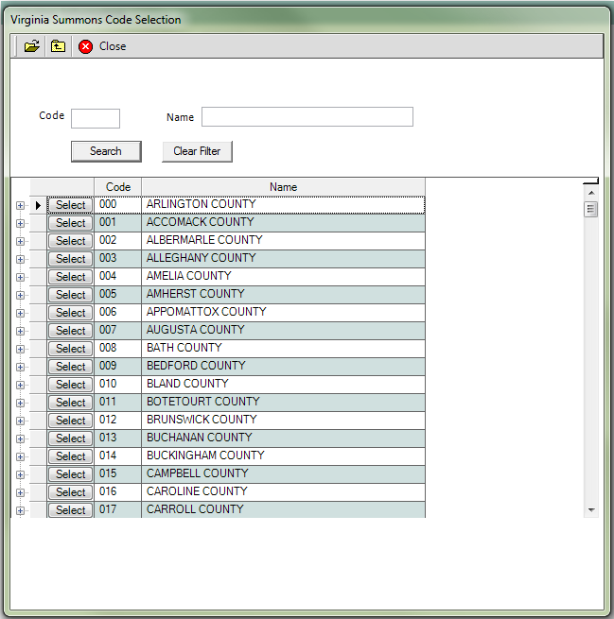
Task: Click the scrollbar down arrow
Action: (591, 509)
